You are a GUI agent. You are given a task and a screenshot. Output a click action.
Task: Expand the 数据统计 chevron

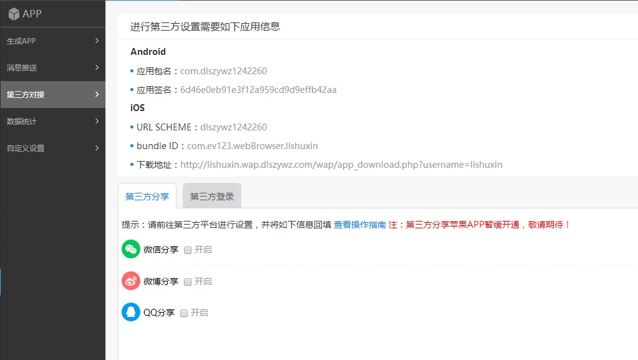97,121
